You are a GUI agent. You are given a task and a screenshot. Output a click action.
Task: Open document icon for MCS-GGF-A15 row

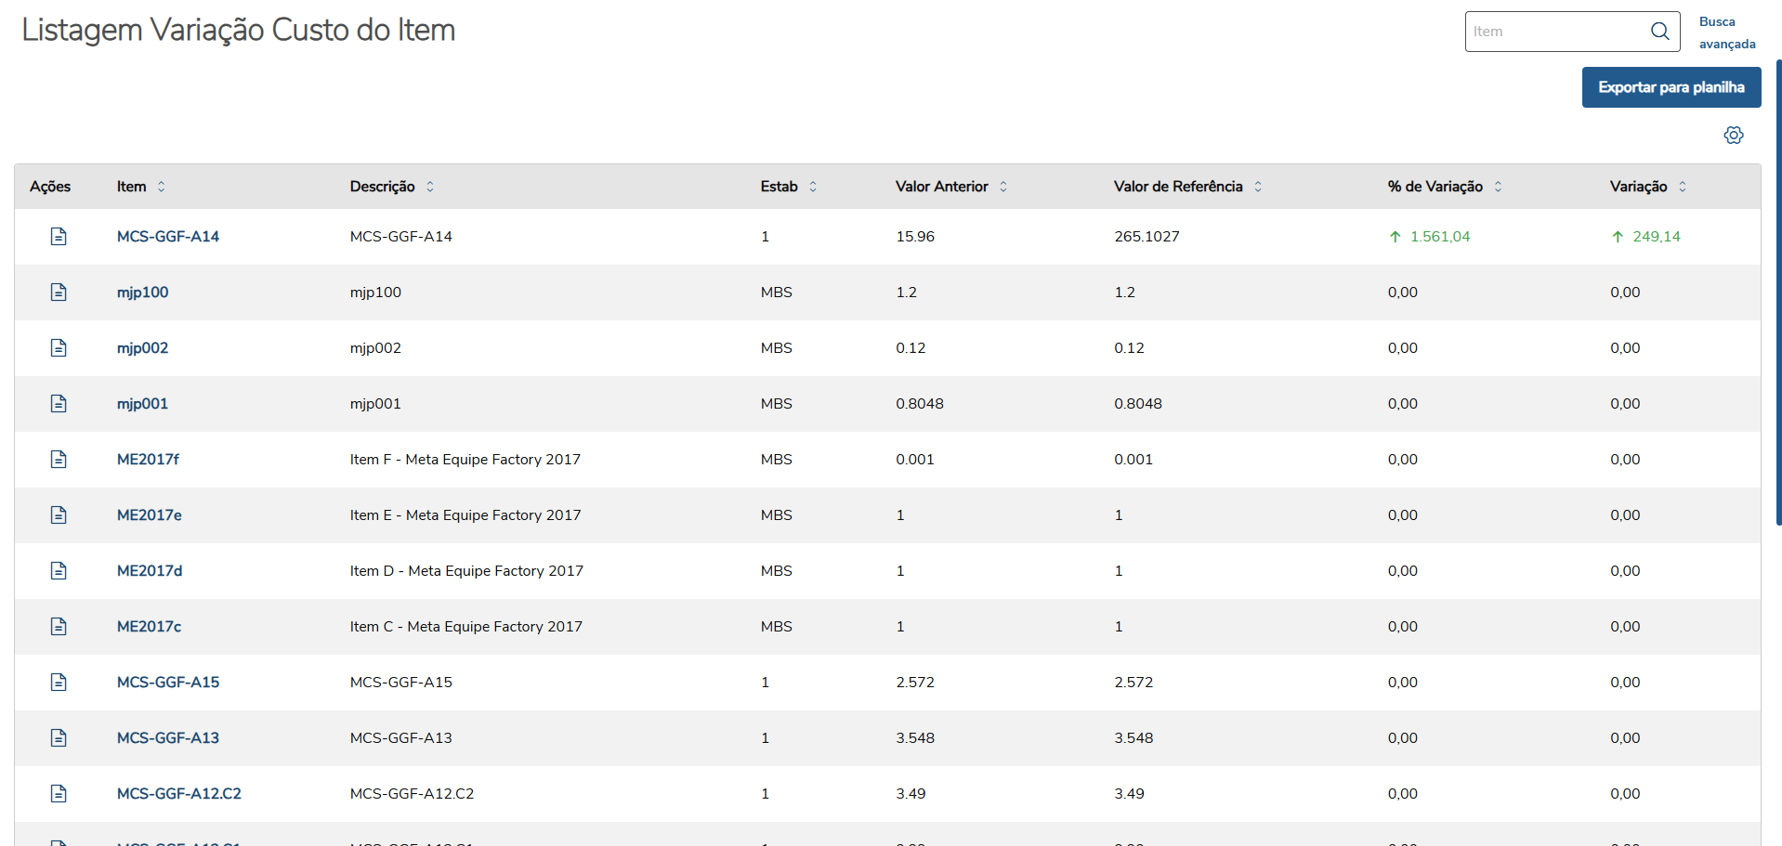click(59, 683)
